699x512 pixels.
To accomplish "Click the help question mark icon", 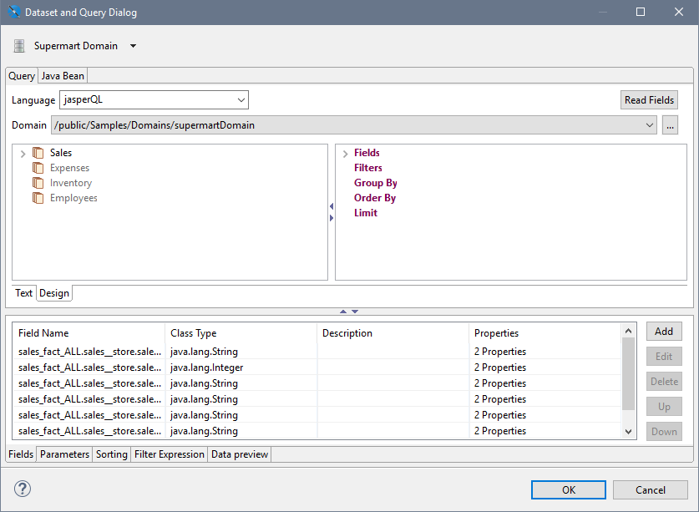I will (23, 489).
